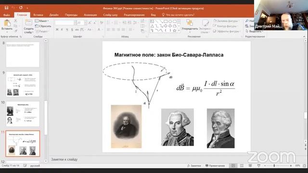The width and height of the screenshot is (308, 173).
Task: Click the Создать слайд new slide icon
Action: coord(28,23)
